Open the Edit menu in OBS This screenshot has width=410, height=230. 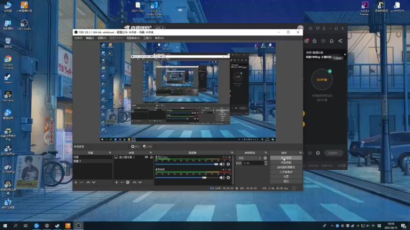coord(90,38)
